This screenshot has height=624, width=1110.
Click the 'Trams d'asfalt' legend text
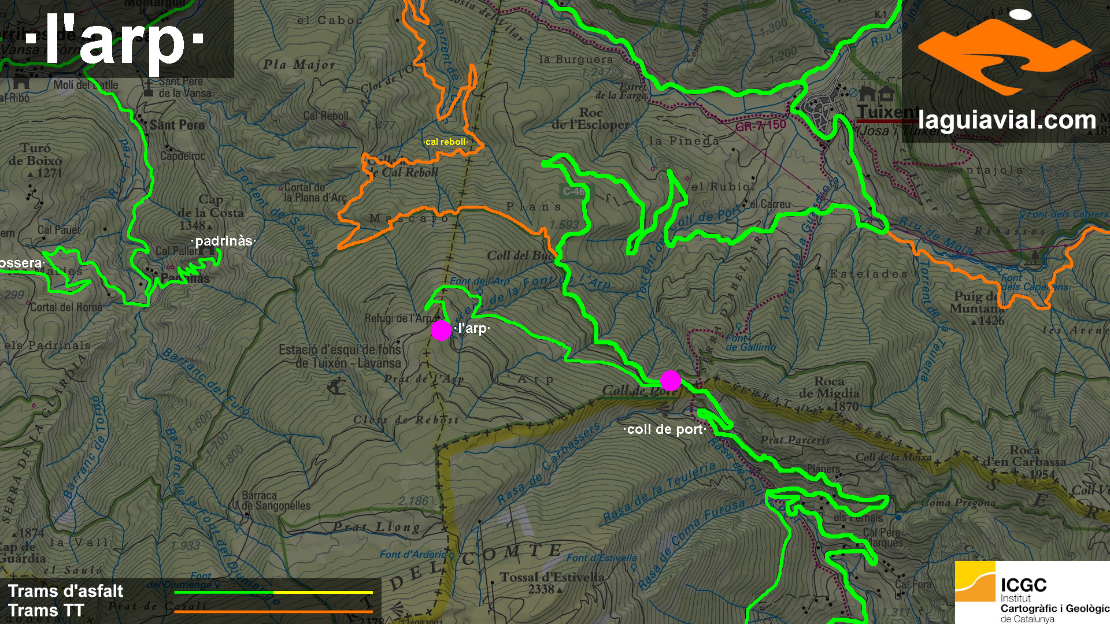click(x=65, y=591)
